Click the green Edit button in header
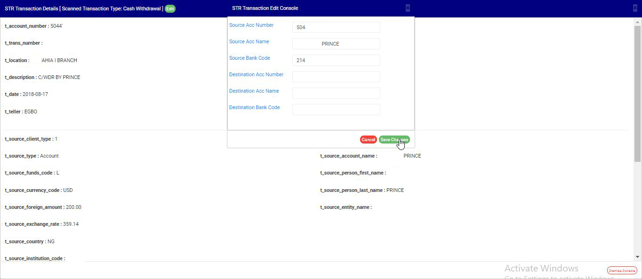Image resolution: width=642 pixels, height=279 pixels. tap(170, 8)
